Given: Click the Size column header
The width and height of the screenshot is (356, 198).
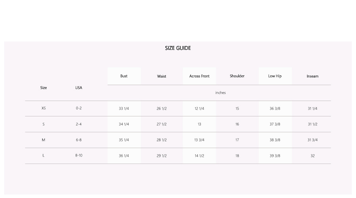Looking at the screenshot, I should (x=44, y=88).
